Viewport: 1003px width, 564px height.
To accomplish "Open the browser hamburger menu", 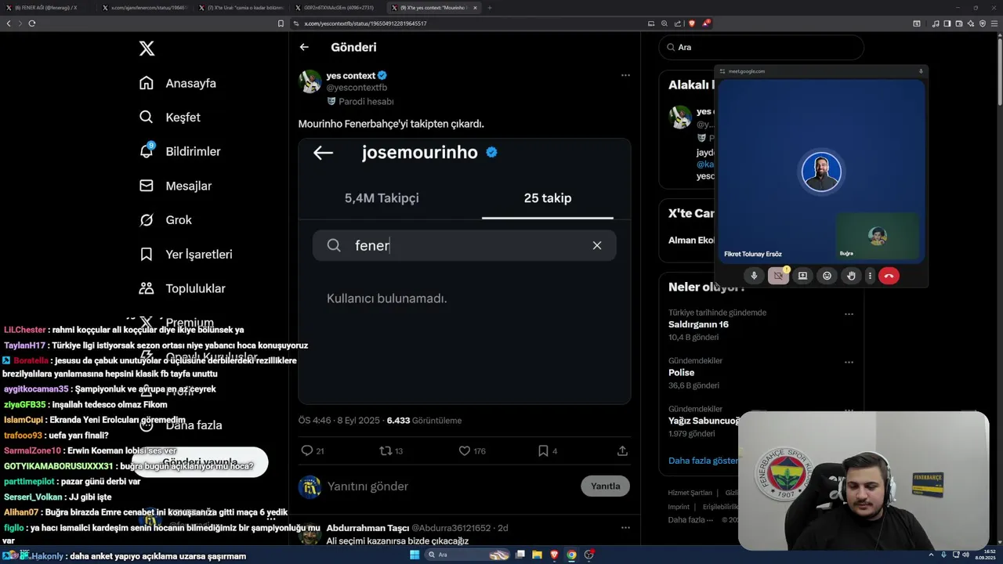I will coord(995,23).
